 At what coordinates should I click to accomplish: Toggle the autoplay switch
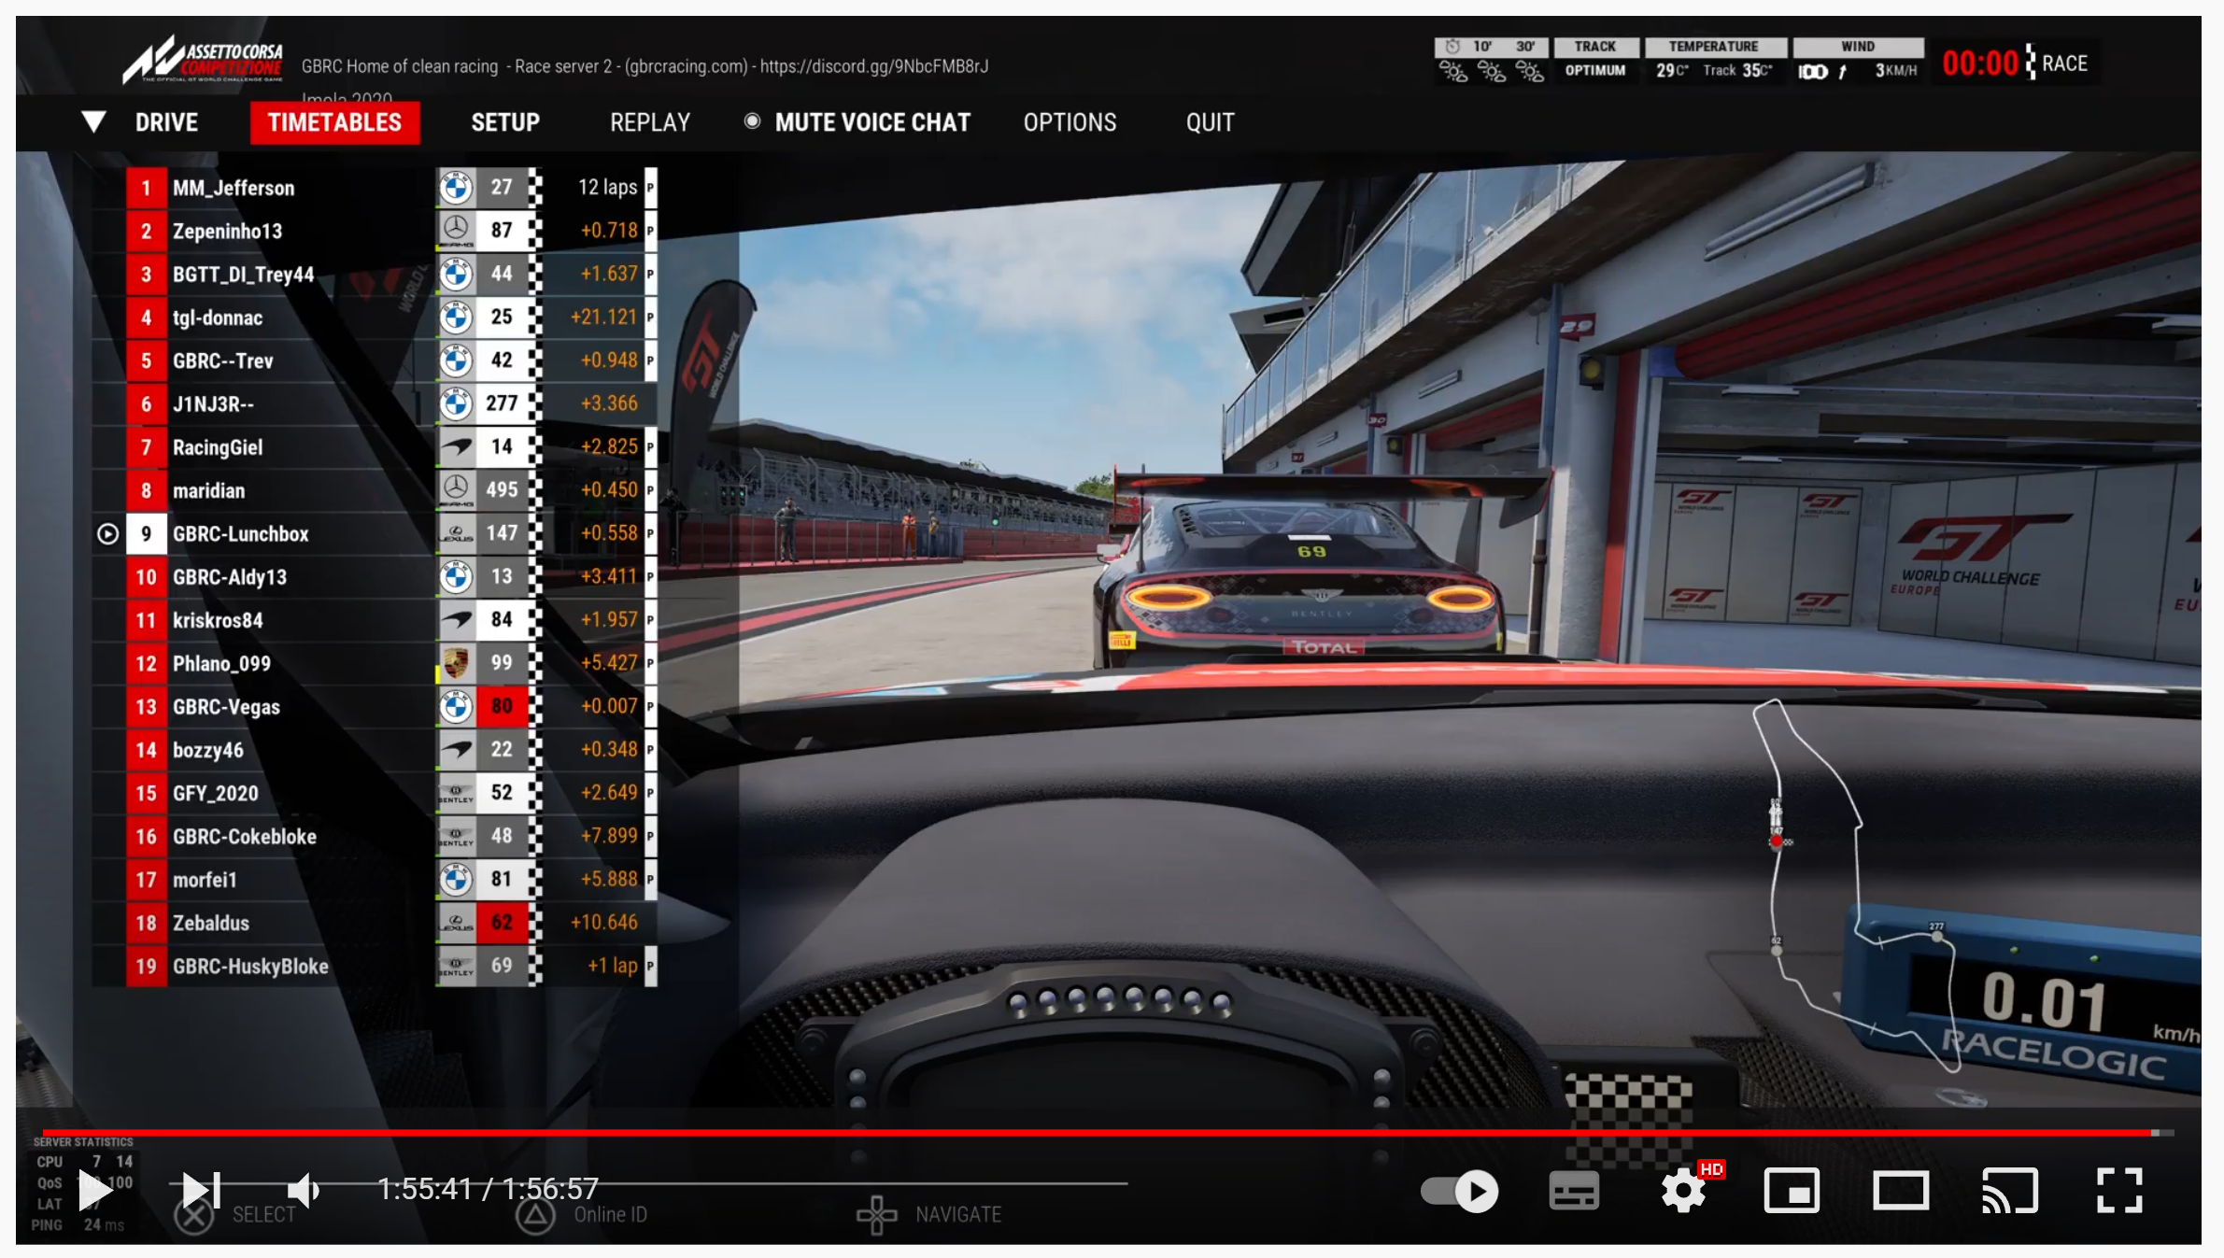[x=1460, y=1192]
